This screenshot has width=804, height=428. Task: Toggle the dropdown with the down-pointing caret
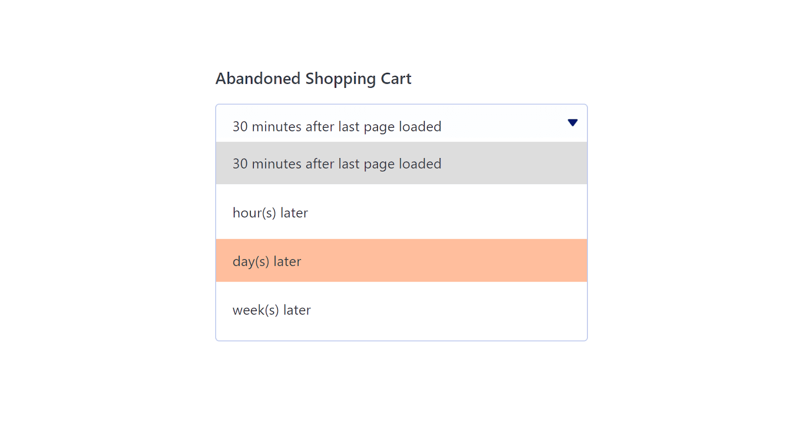coord(572,123)
